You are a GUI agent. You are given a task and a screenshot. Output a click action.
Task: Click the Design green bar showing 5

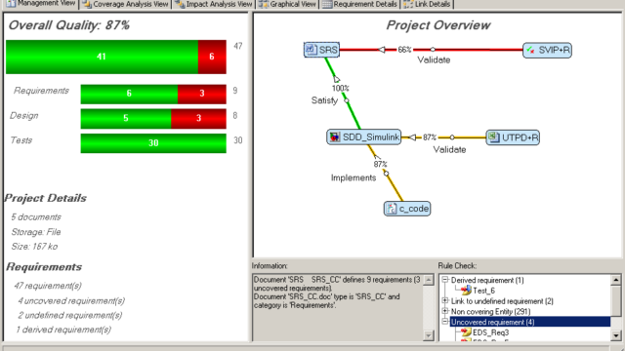126,119
